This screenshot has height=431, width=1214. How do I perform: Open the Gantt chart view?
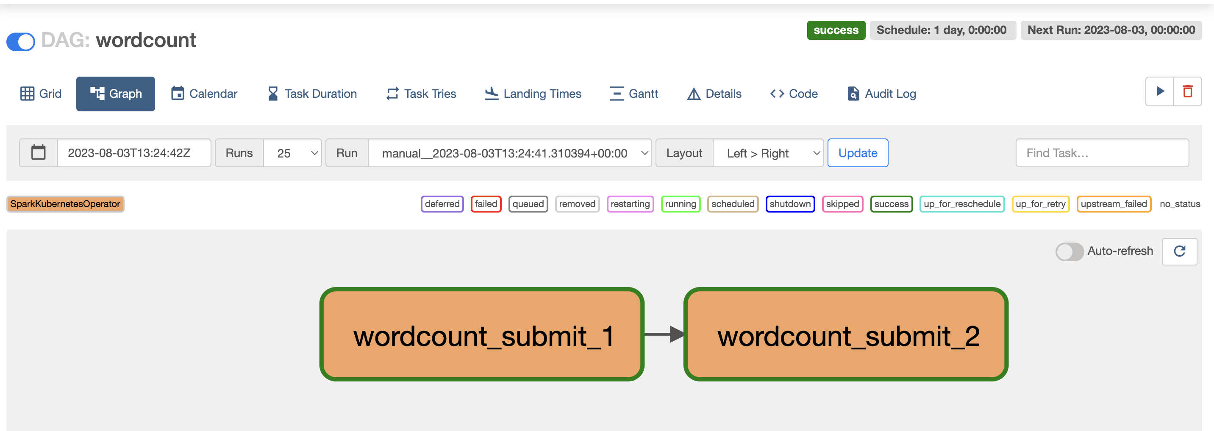pos(633,94)
